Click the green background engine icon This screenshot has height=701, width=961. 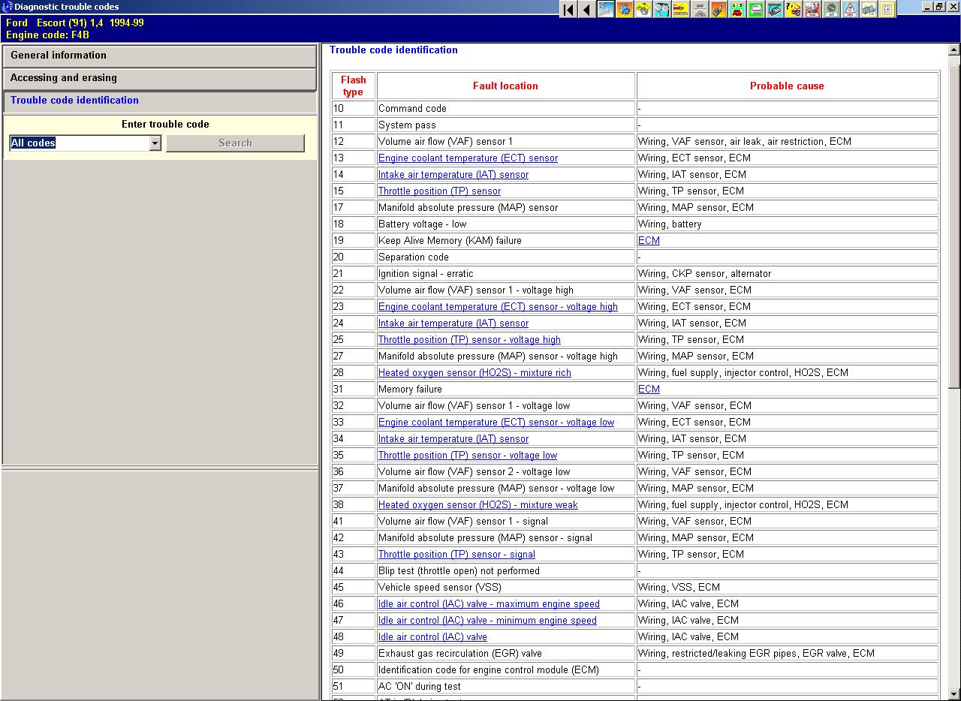click(756, 9)
